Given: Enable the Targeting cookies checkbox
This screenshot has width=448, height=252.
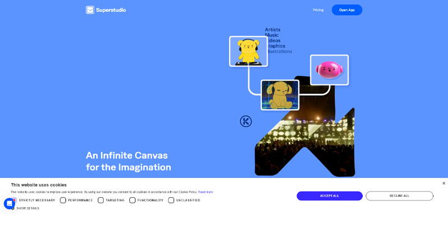Looking at the screenshot, I should pos(101,200).
